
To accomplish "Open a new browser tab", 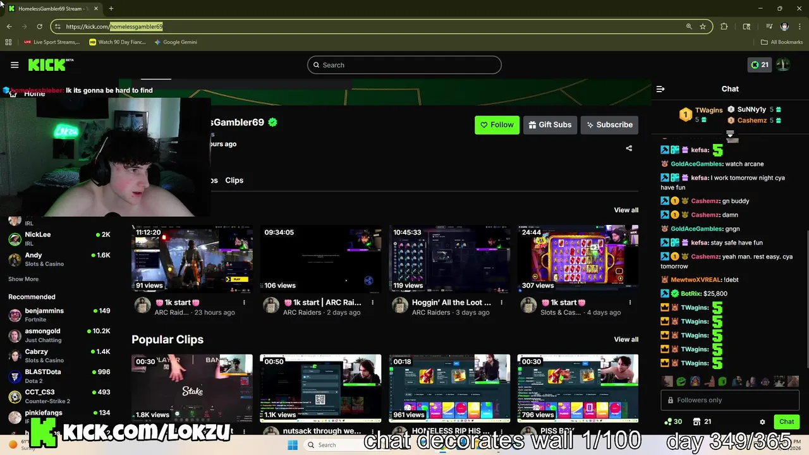I will coord(111,8).
